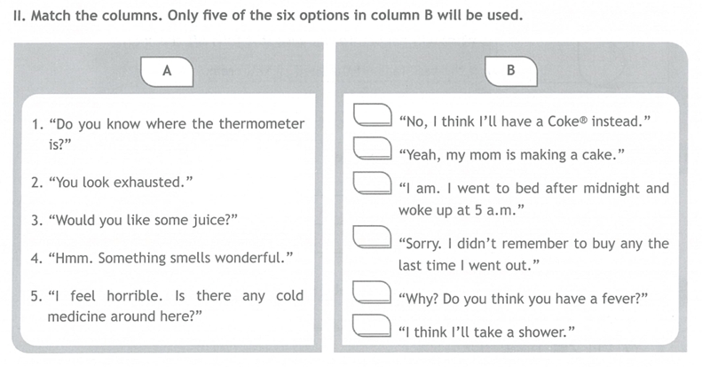Click the "my mom is making a cake" reply
This screenshot has height=367, width=702.
[x=512, y=155]
